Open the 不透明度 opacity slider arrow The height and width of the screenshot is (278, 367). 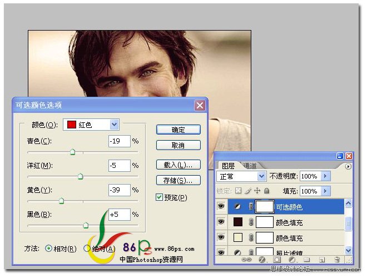[x=325, y=176]
